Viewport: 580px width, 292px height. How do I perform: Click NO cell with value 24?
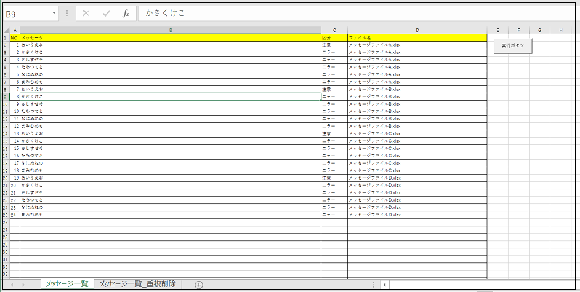15,215
